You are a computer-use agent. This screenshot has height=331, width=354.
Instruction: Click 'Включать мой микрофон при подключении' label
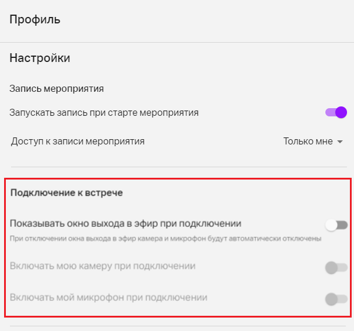coord(109,298)
